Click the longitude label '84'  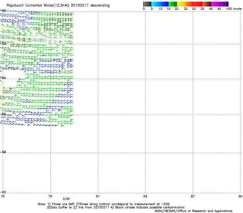tap(145, 196)
